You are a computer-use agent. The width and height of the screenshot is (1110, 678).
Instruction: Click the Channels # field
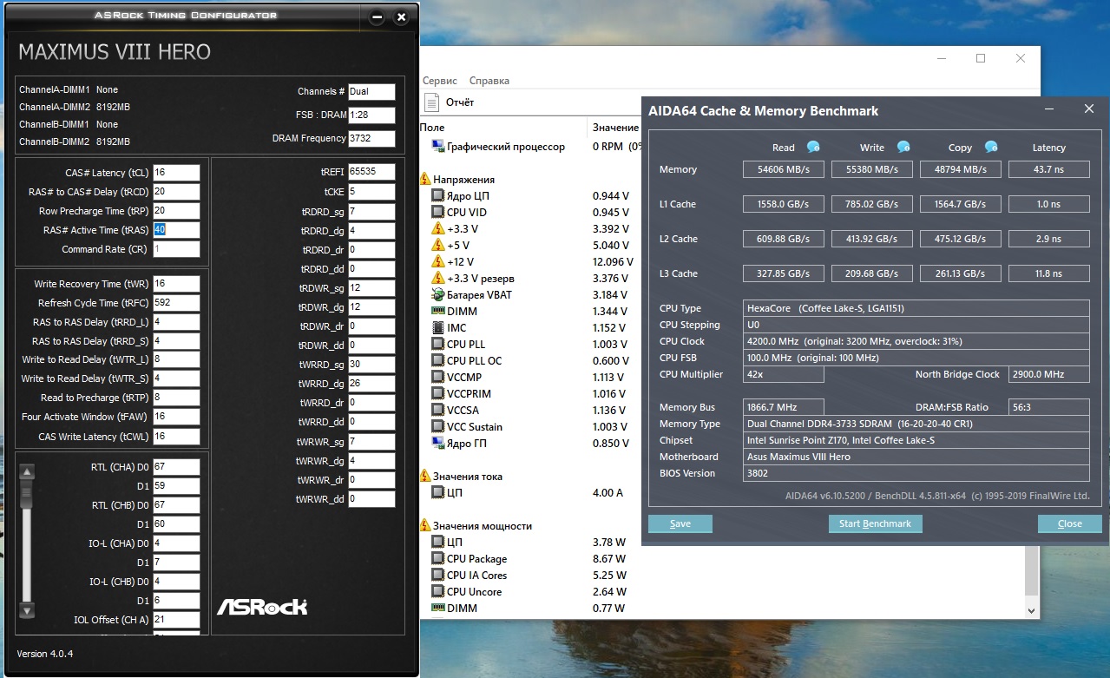(x=371, y=91)
